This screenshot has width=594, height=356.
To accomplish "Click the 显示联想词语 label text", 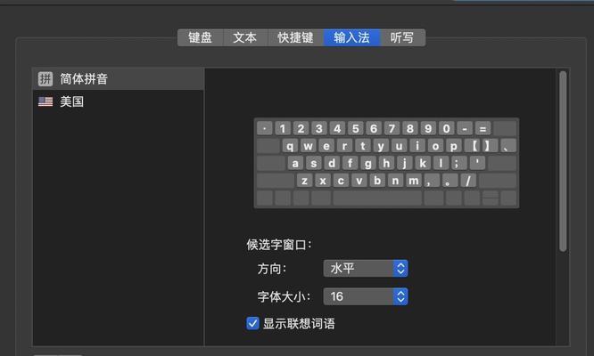I will click(x=299, y=323).
